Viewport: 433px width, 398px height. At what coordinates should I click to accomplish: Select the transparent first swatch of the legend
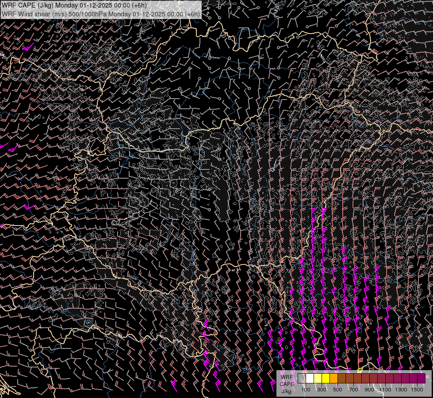[x=302, y=378]
